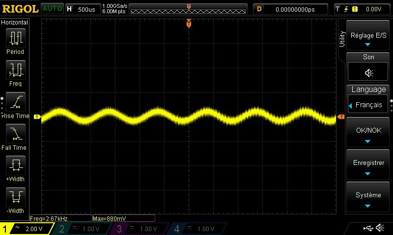Select the Freq measurement icon
This screenshot has height=235, width=393.
tap(16, 70)
